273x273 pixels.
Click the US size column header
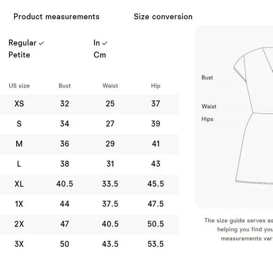[x=19, y=86]
